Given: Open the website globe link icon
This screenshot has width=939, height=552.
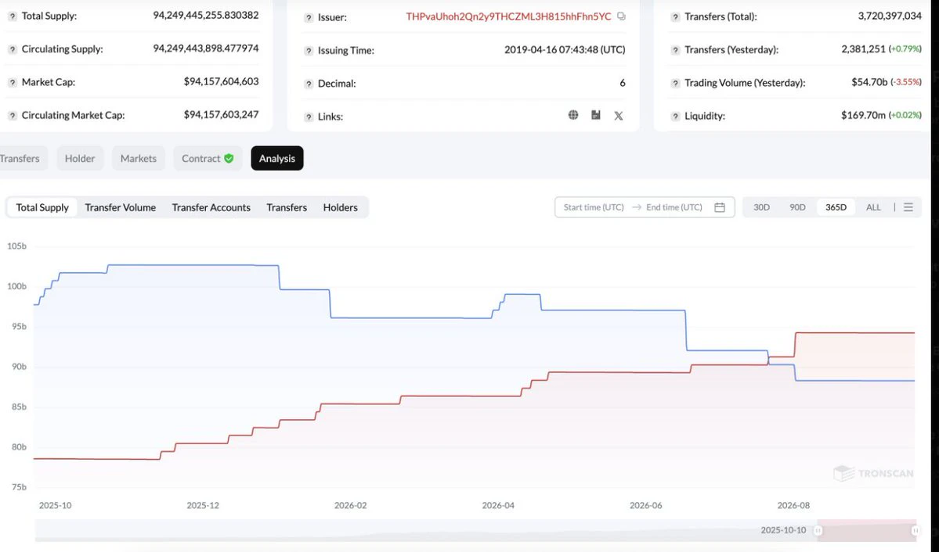Looking at the screenshot, I should coord(573,115).
